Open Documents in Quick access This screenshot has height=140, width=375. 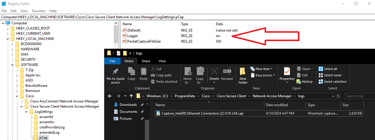[x=128, y=112]
